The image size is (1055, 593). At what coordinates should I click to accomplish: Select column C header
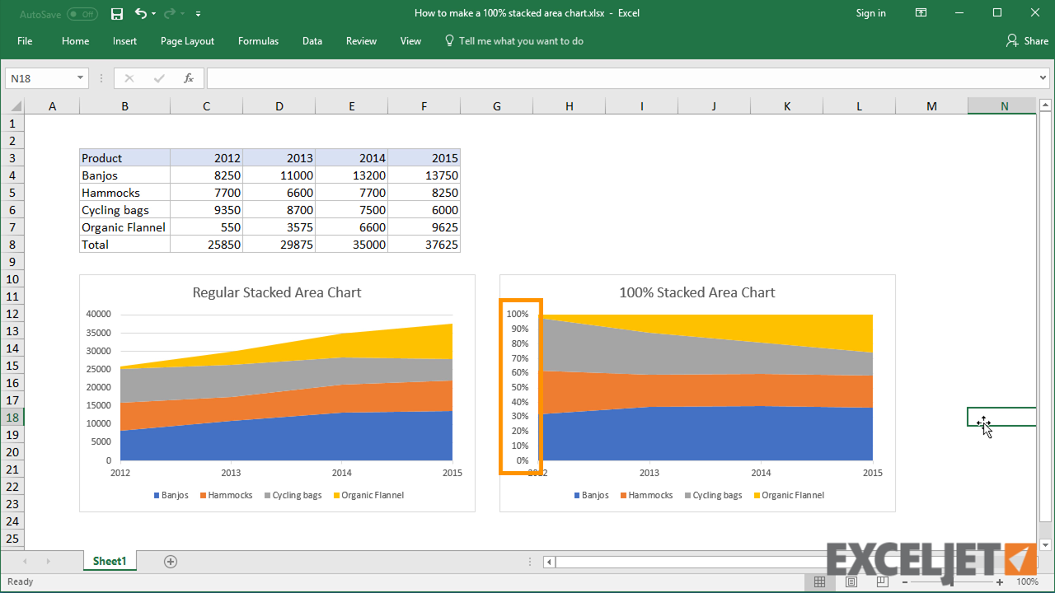coord(206,106)
